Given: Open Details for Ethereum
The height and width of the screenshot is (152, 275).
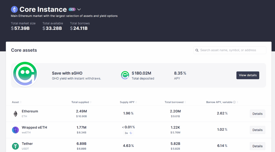Looking at the screenshot, I should point(257,114).
